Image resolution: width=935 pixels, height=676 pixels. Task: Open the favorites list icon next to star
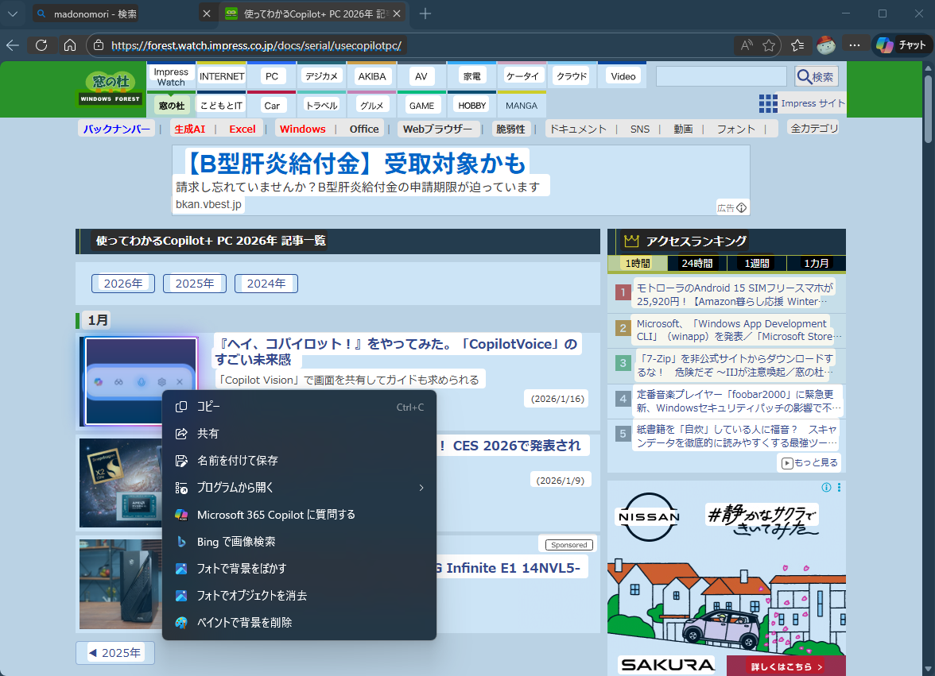pos(797,45)
